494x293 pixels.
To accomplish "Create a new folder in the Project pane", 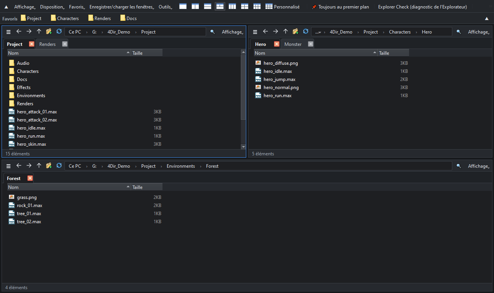I will (x=49, y=32).
